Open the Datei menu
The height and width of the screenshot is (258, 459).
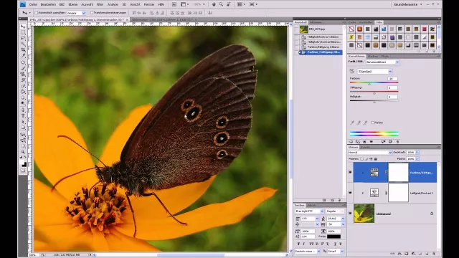pyautogui.click(x=33, y=4)
